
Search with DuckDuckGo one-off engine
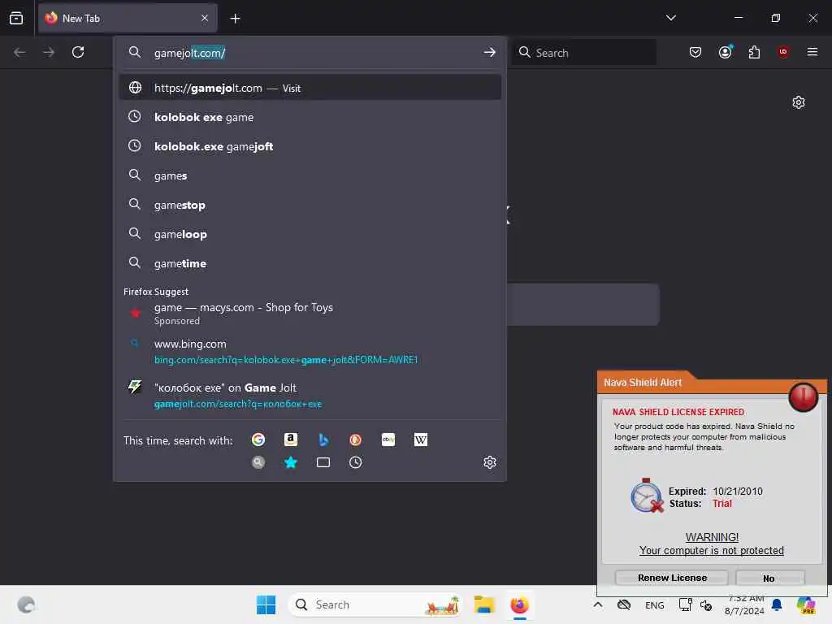click(356, 440)
